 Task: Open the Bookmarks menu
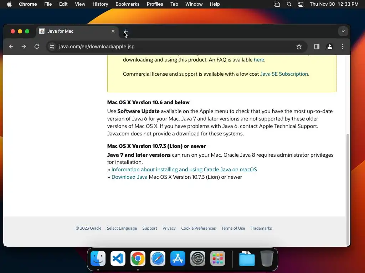coord(127,4)
